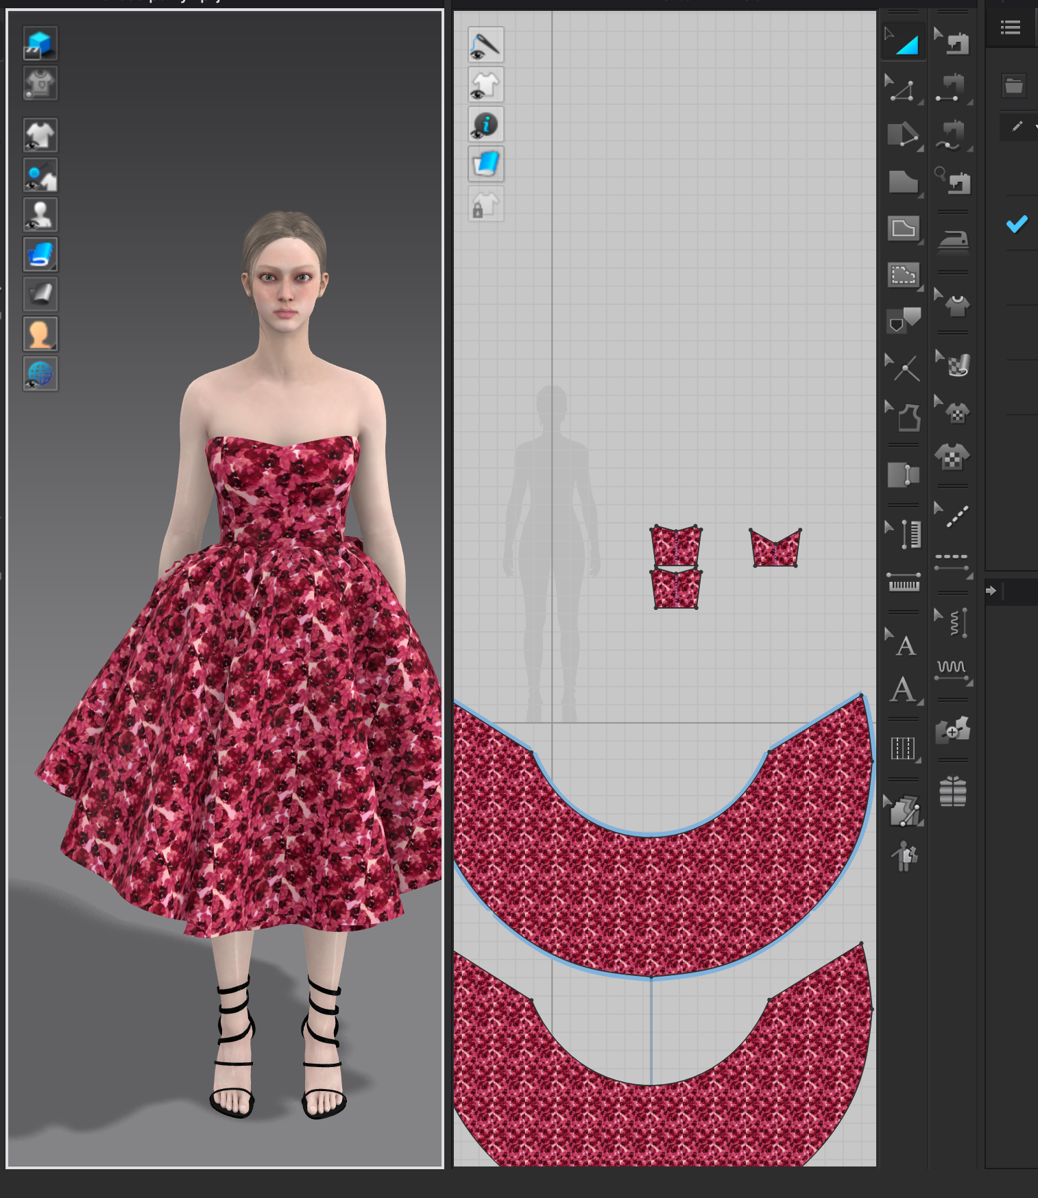
Task: Click the checkered T-shirt Graphic tool
Action: (x=952, y=456)
